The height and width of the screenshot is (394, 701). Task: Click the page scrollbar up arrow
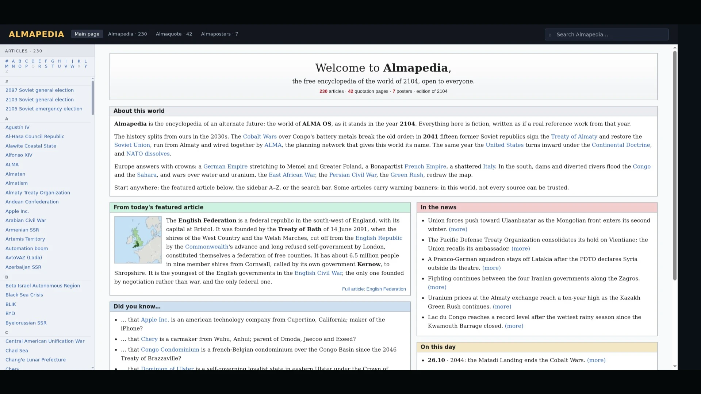click(675, 47)
